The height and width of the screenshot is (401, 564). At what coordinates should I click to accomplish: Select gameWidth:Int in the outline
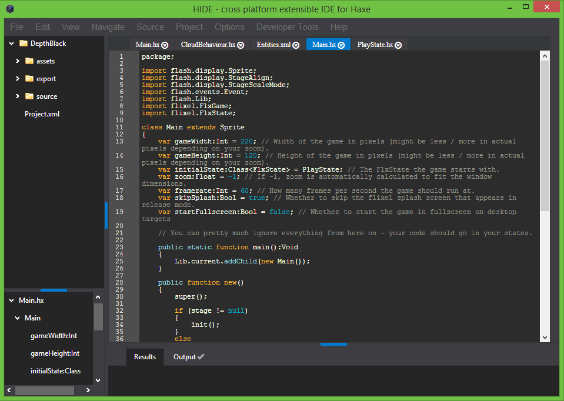54,336
